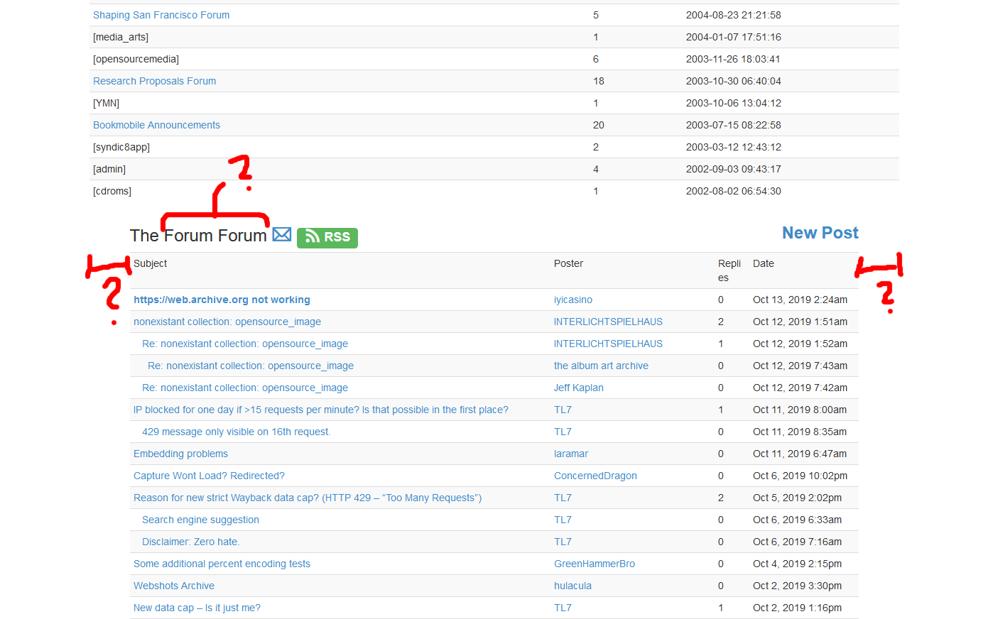This screenshot has width=988, height=619.
Task: Open Research Proposals Forum link
Action: 155,81
